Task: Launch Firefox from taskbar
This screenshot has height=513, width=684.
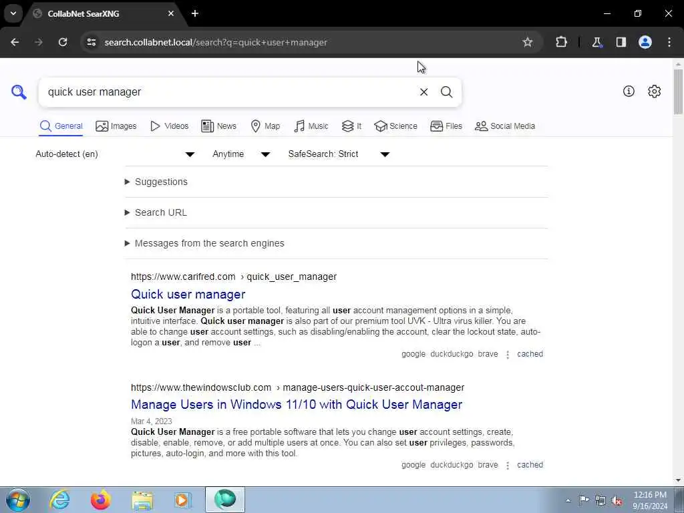Action: [x=100, y=500]
